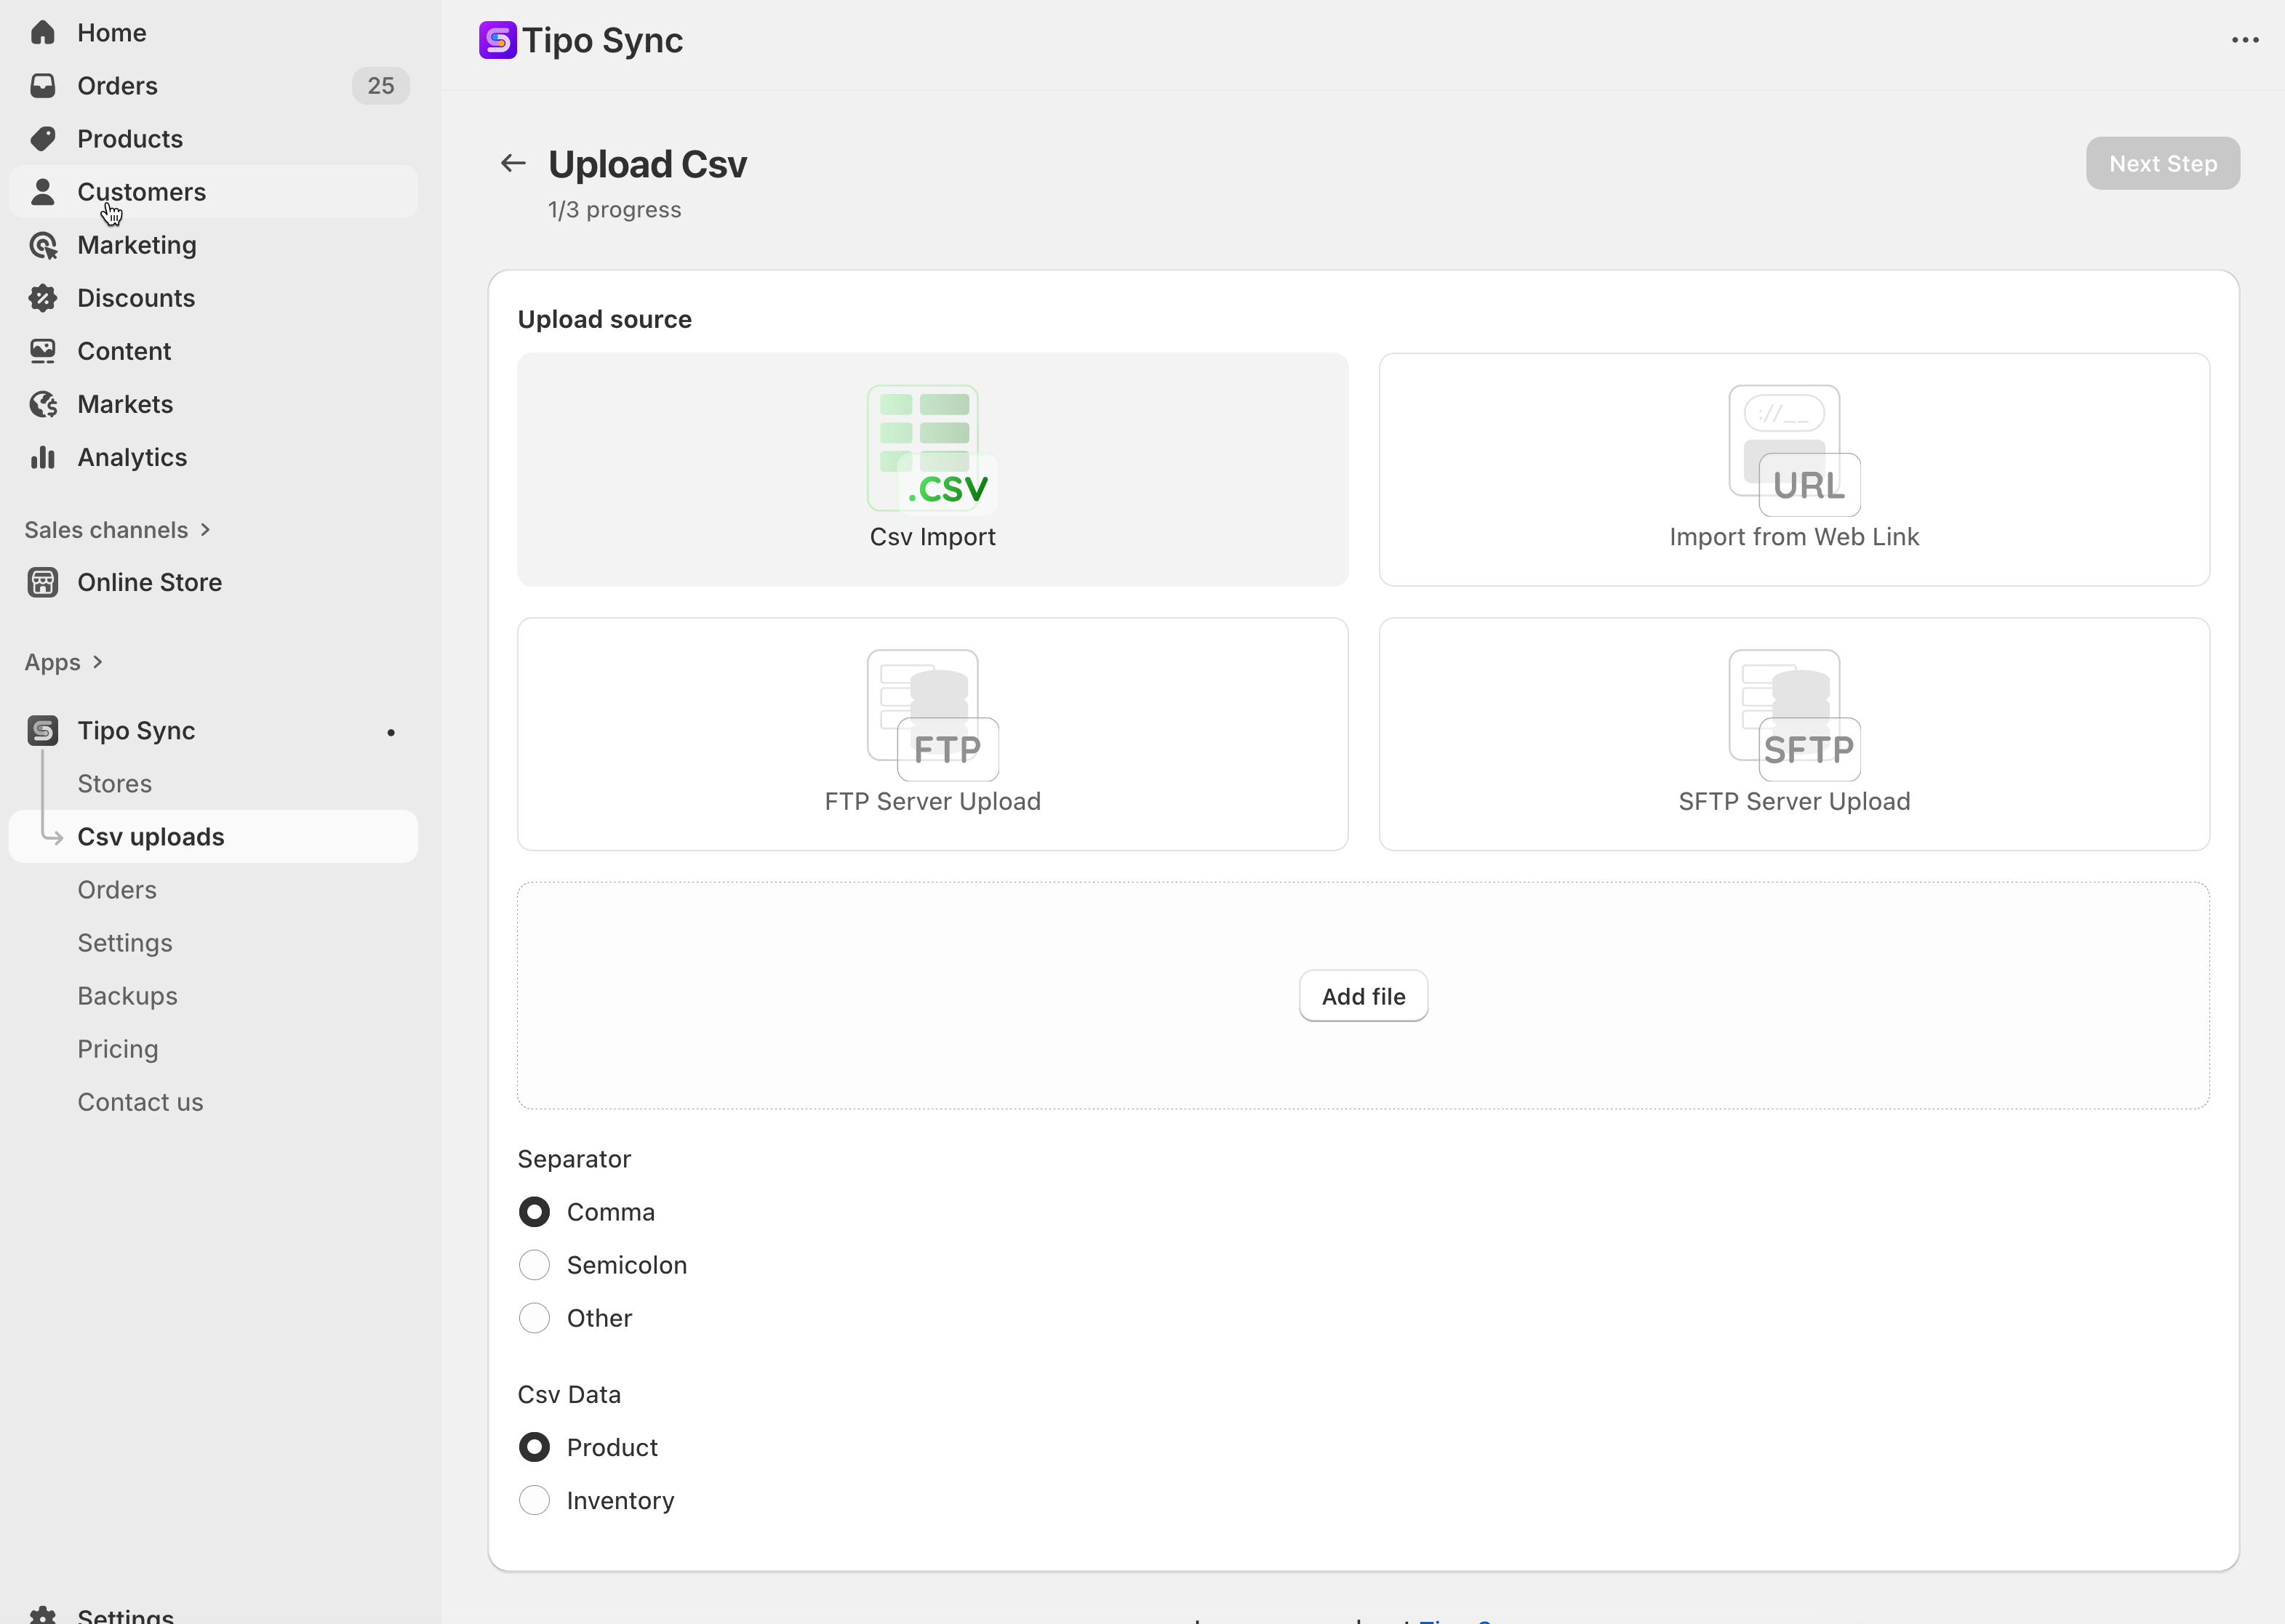Pick the FTP Server Upload tile
The height and width of the screenshot is (1624, 2285).
point(932,734)
